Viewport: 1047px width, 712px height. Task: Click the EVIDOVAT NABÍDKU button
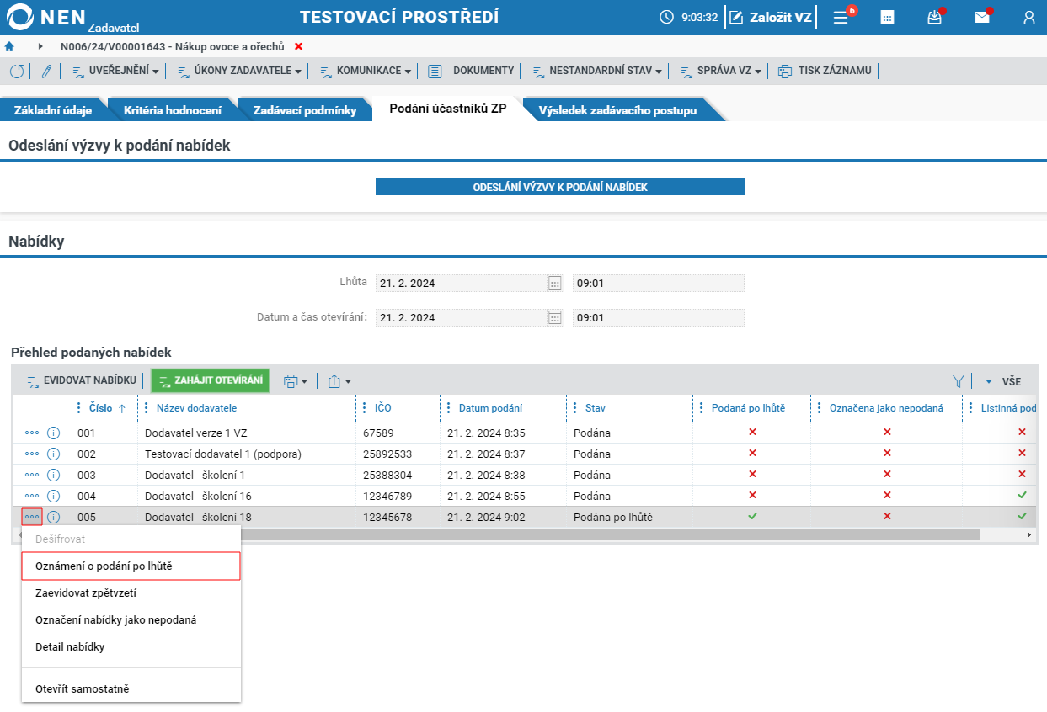[81, 381]
